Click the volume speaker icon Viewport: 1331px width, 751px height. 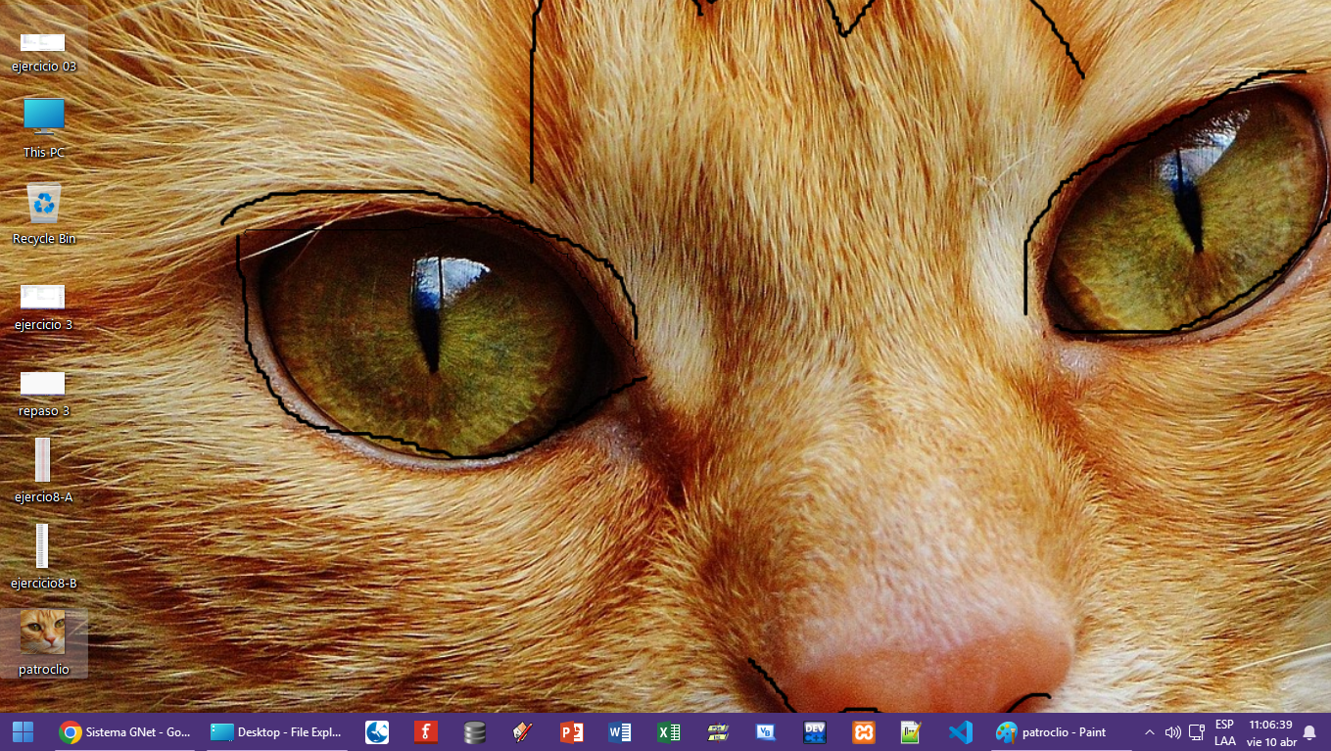click(x=1172, y=732)
